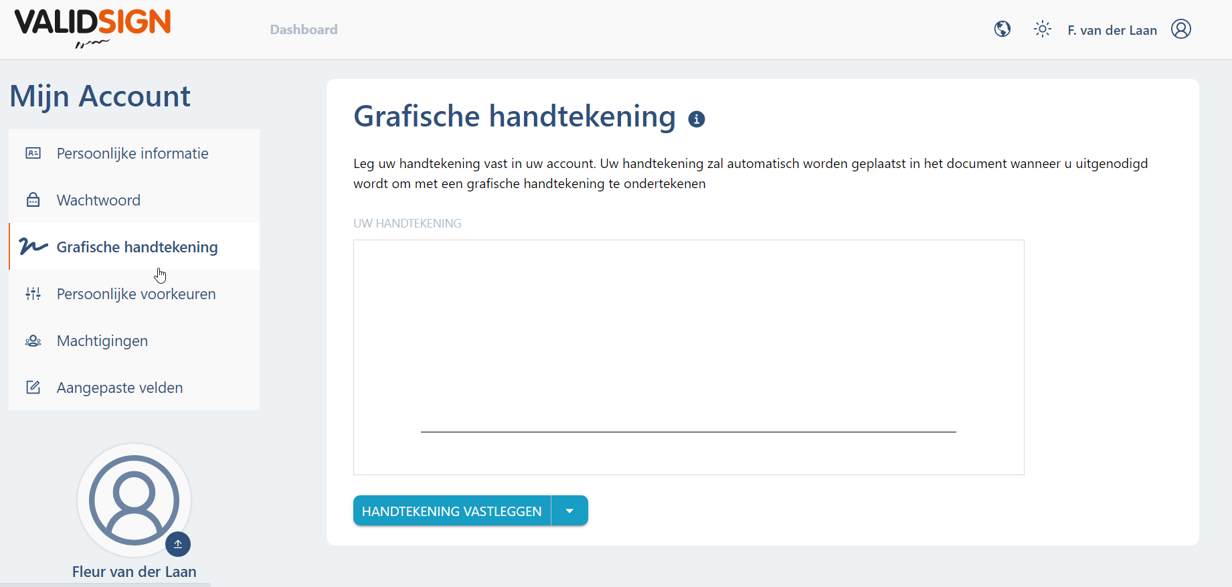Open the Dashboard link
This screenshot has height=587, width=1232.
point(304,29)
